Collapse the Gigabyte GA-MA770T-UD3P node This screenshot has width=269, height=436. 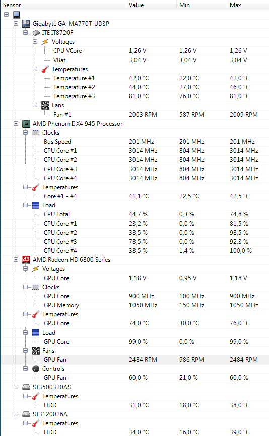pyautogui.click(x=16, y=24)
